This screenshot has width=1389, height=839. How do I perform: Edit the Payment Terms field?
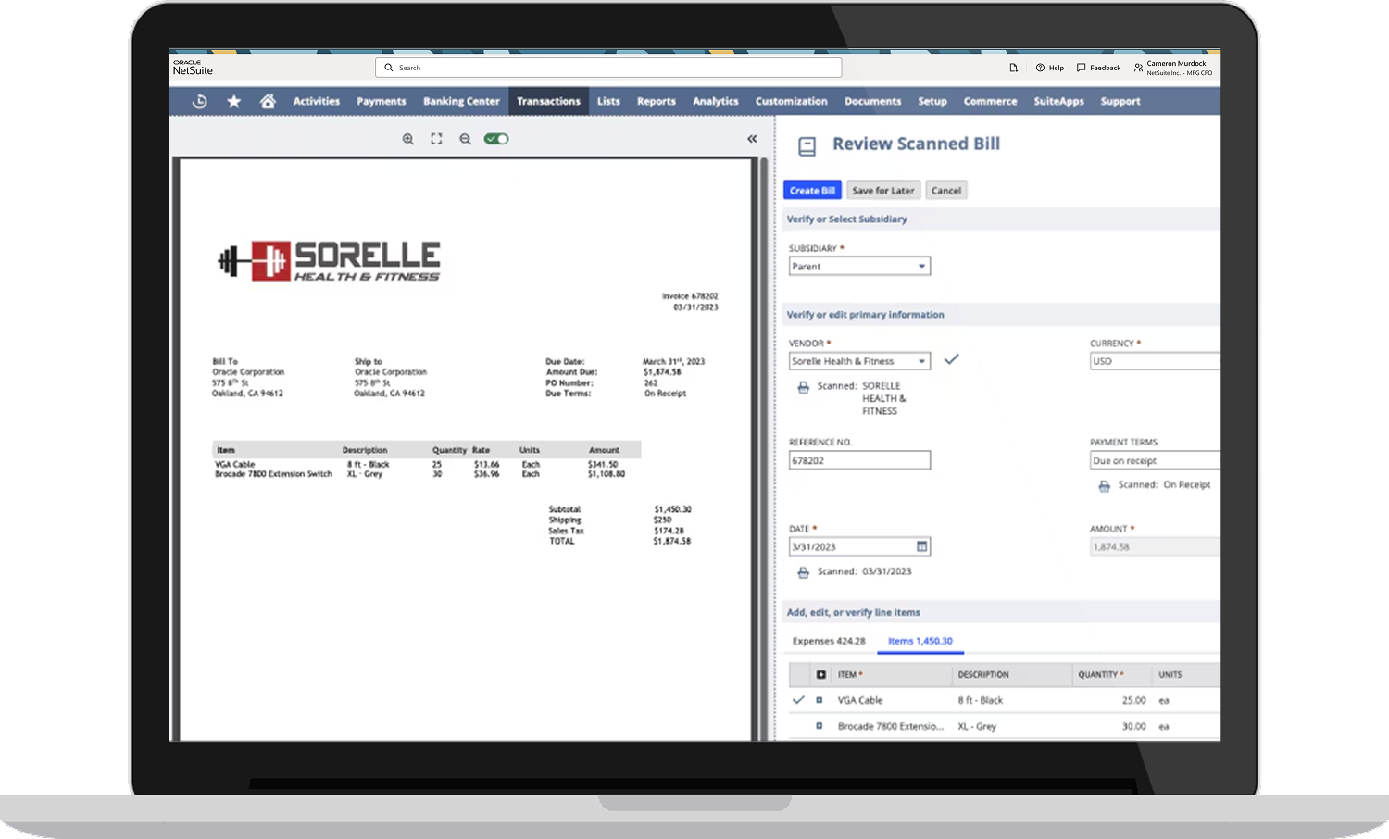coord(1155,460)
